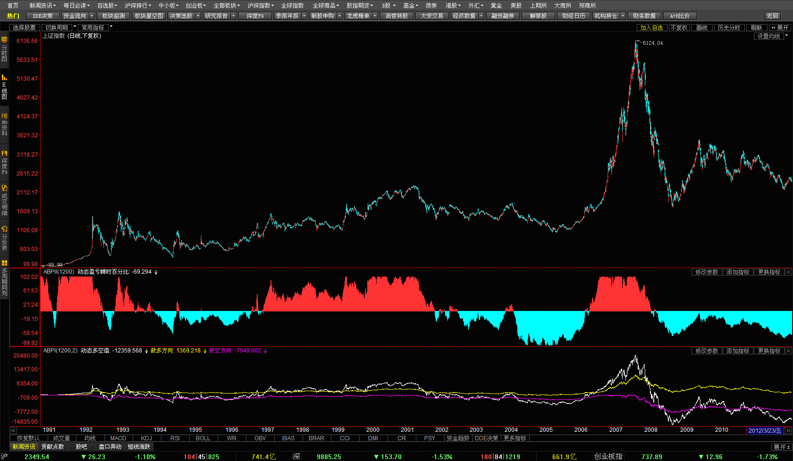The height and width of the screenshot is (461, 793).
Task: Select the 2012/3/23/五 date marker
Action: 765,430
